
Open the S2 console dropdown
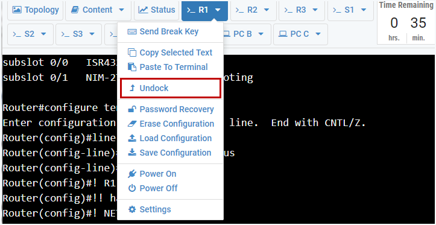pos(30,34)
